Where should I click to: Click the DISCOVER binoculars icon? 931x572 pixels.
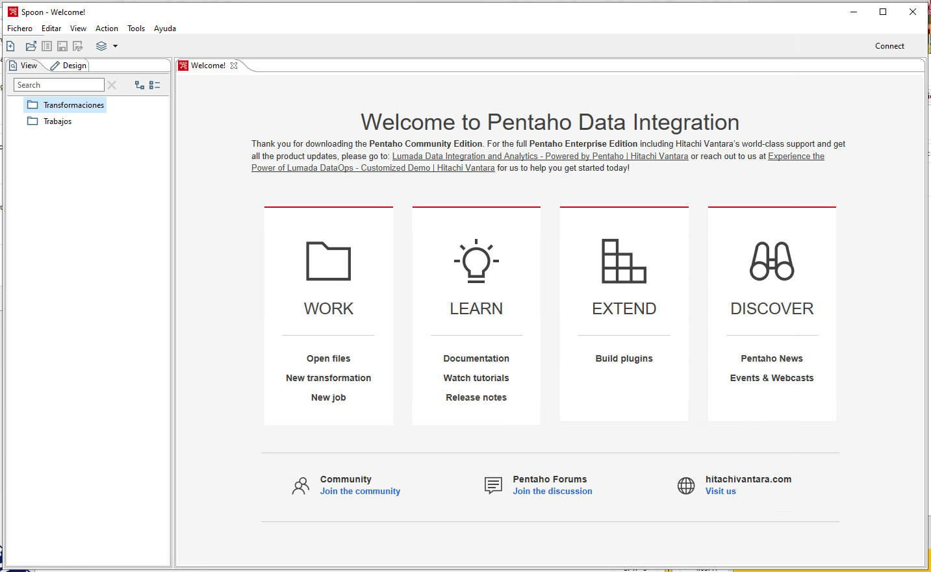[x=772, y=262]
